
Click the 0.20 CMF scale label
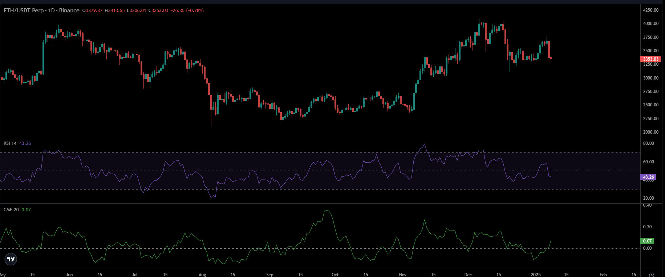(647, 227)
